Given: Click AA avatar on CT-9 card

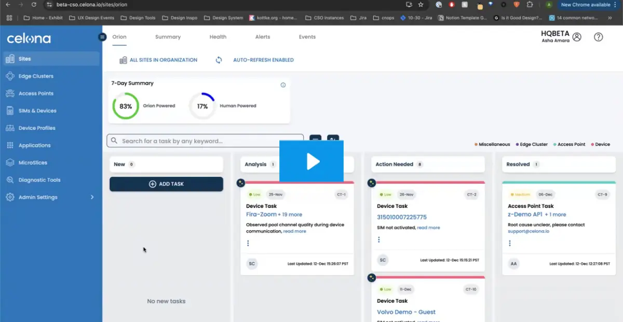Looking at the screenshot, I should tap(513, 264).
